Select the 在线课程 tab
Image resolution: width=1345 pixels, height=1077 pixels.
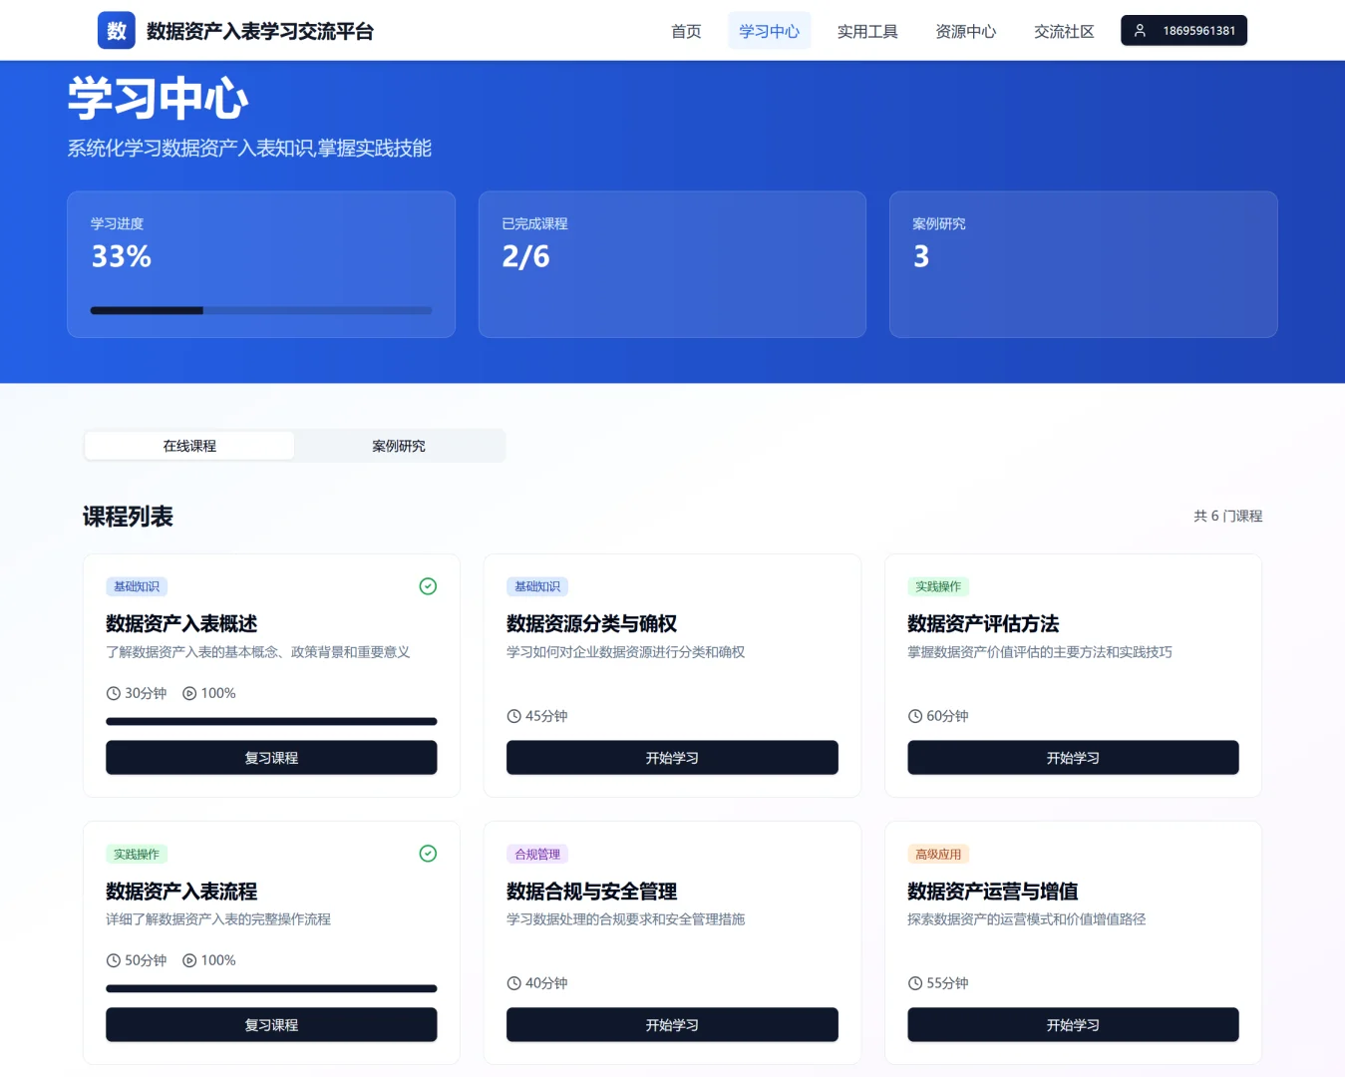pyautogui.click(x=188, y=446)
